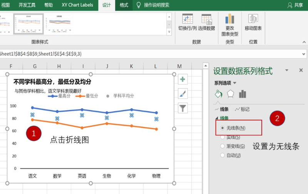Switch to View (视图) ribbon tab

click(x=5, y=5)
